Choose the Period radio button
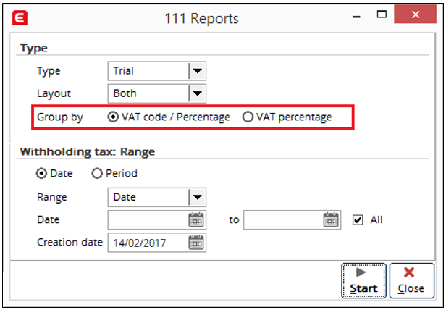The height and width of the screenshot is (310, 446). coord(97,173)
